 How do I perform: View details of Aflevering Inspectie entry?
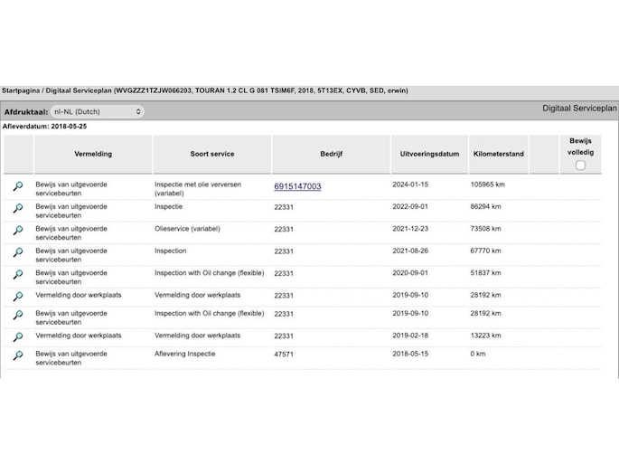17,356
